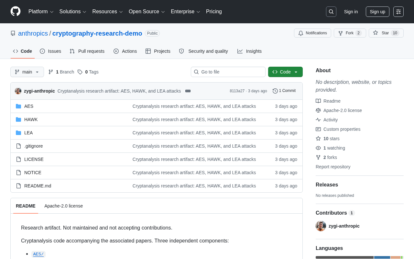Image resolution: width=414 pixels, height=259 pixels.
Task: Switch to the Issues tab
Action: (x=50, y=51)
